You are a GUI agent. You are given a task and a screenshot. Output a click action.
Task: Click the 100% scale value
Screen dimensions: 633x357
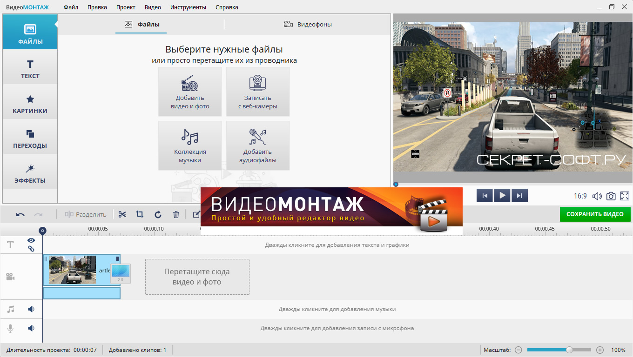(618, 350)
